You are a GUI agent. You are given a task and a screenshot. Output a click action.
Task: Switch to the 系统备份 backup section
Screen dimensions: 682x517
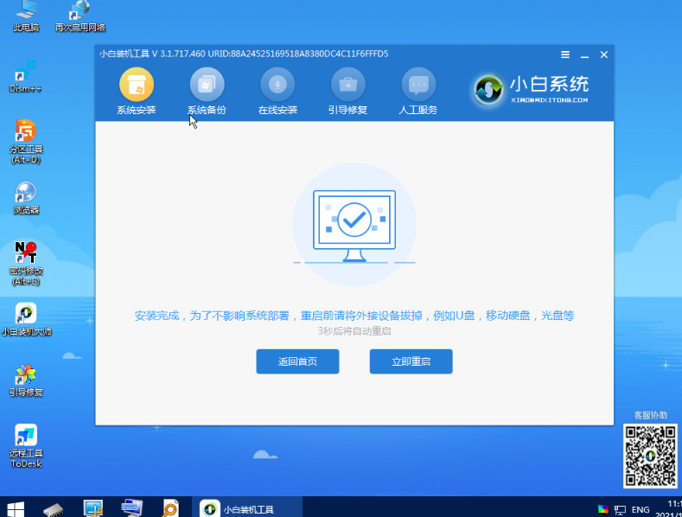point(207,92)
